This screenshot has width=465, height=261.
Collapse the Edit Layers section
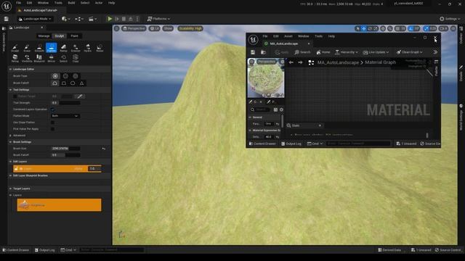tap(10, 162)
